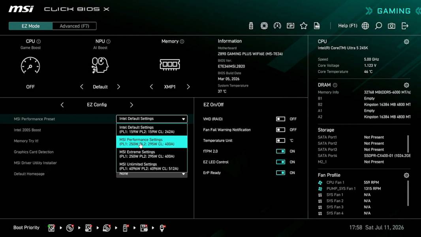Go to next EZ Config page
421x237 pixels.
(x=131, y=105)
